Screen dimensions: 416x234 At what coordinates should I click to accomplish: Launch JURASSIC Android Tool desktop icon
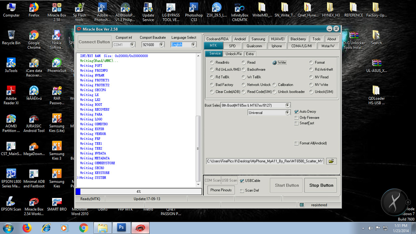coord(34,123)
